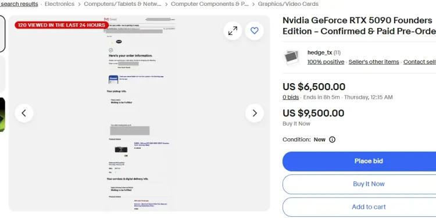Open the hedge_tx seller profile link
Screen dimensions: 436x218
(320, 52)
